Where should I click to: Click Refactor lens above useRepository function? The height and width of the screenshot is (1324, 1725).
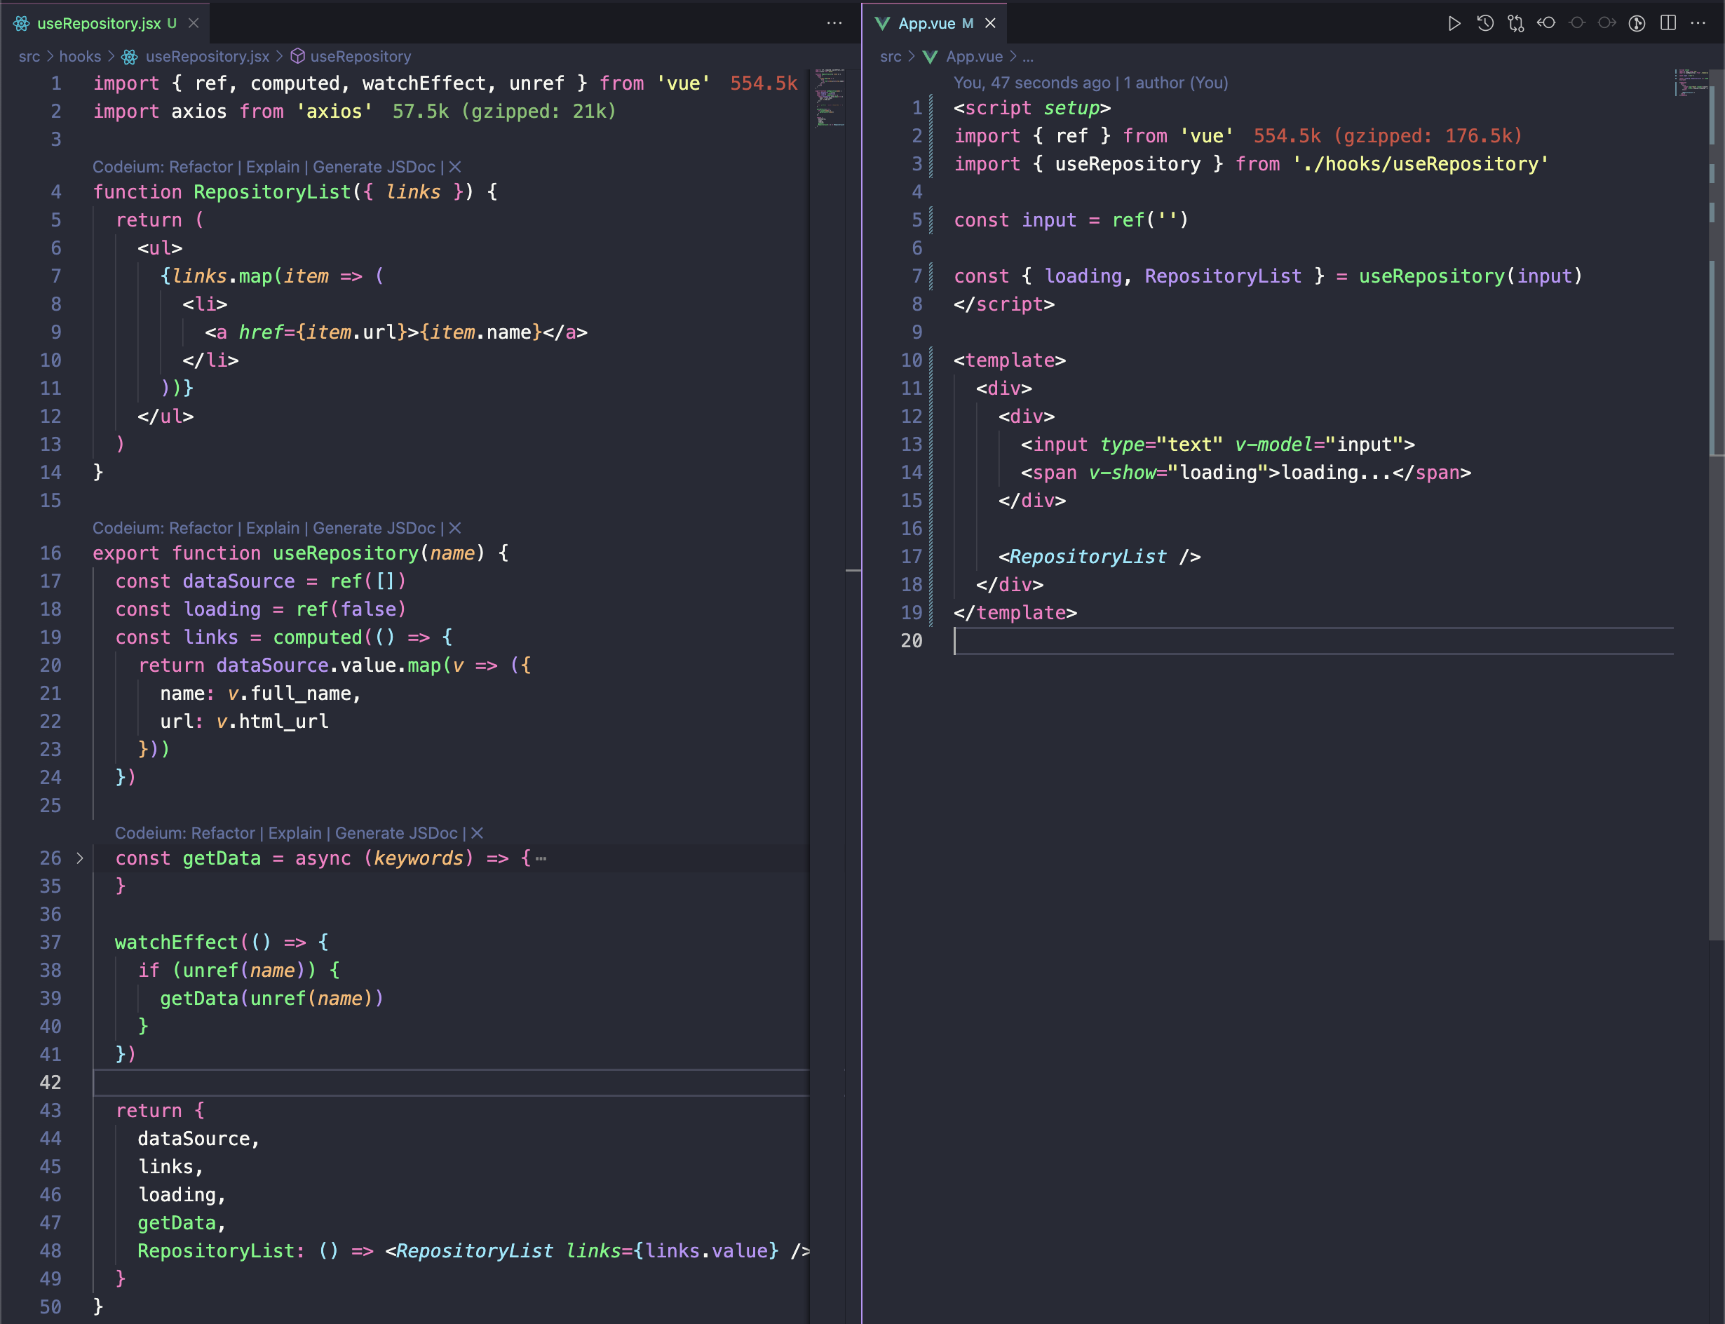(200, 528)
